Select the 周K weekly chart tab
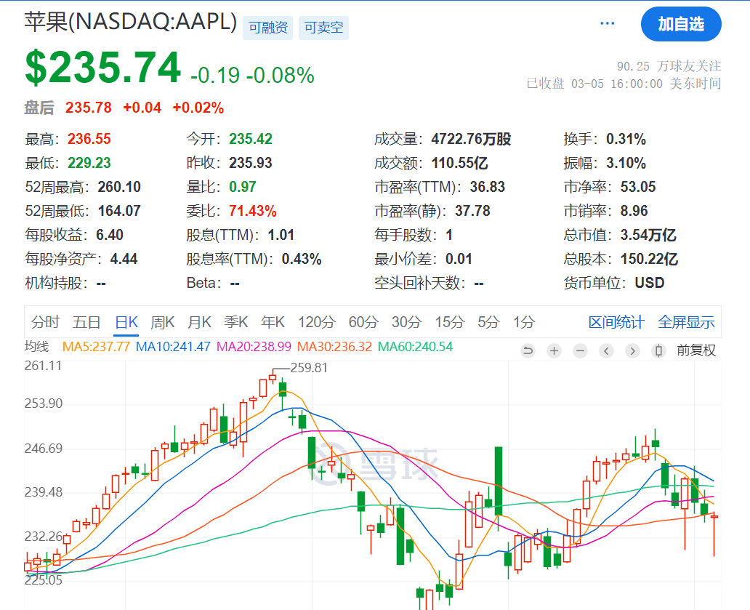Viewport: 750px width, 610px height. tap(163, 322)
